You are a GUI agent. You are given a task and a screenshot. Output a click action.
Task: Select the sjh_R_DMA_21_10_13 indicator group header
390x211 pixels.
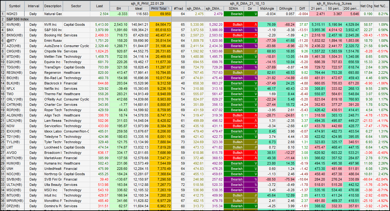(248, 3)
